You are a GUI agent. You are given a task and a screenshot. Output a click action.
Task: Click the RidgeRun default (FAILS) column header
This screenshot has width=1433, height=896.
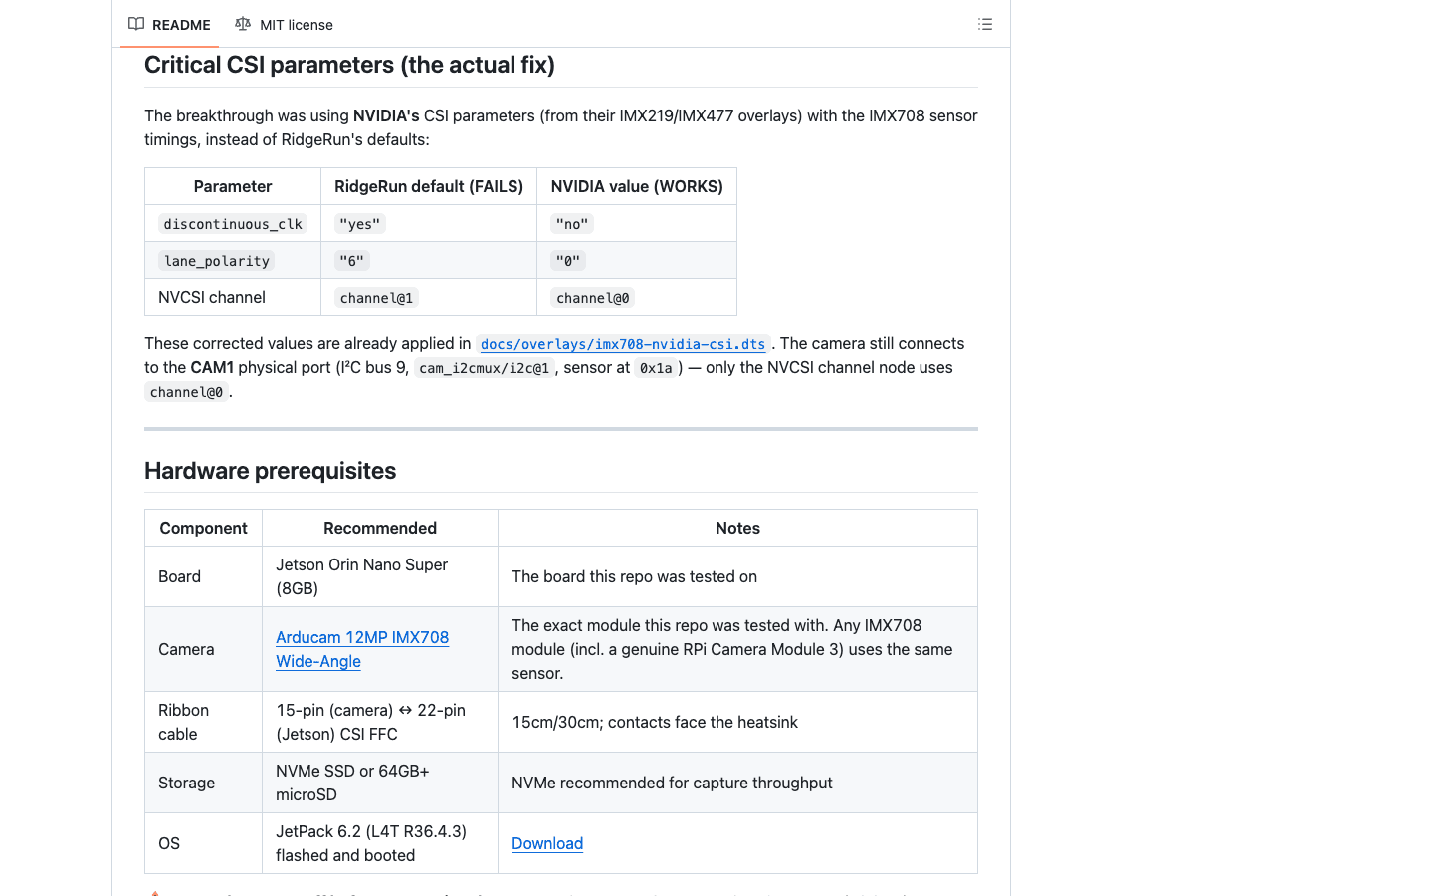pyautogui.click(x=429, y=186)
